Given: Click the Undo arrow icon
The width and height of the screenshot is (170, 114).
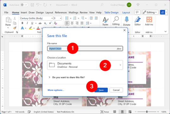Looking at the screenshot, I should point(38,5).
